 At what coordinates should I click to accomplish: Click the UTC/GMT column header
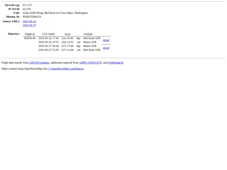coord(48,34)
